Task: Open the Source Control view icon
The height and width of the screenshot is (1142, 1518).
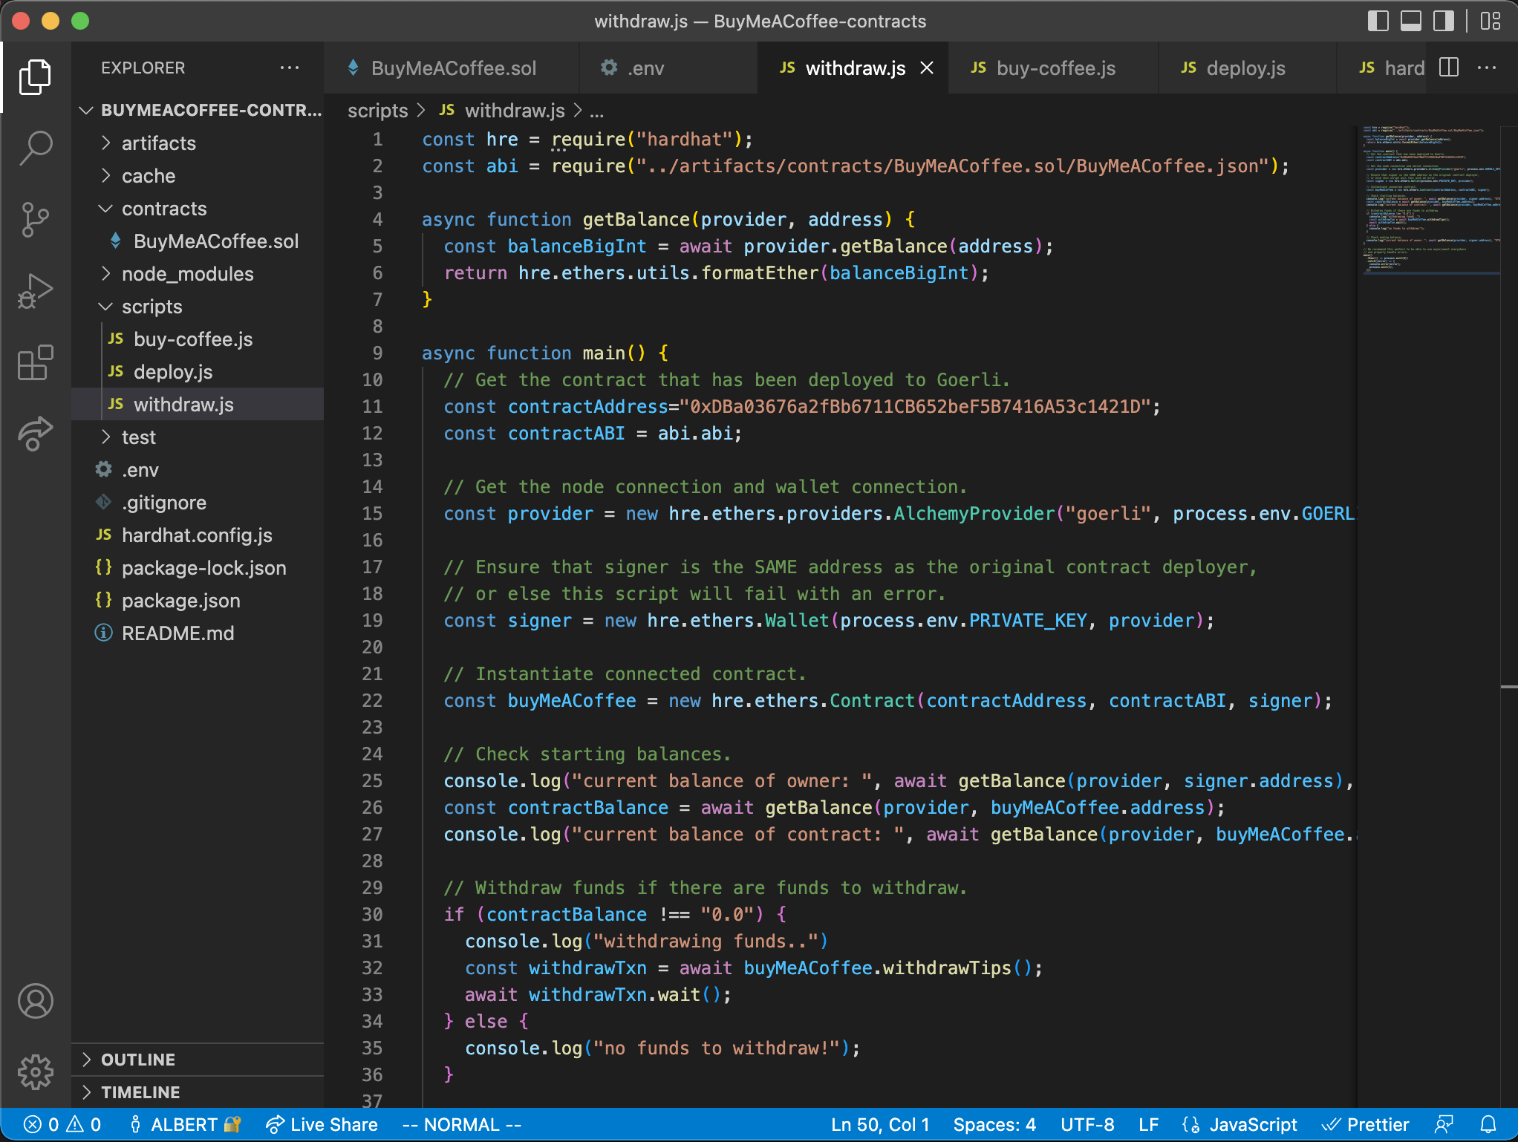Action: pyautogui.click(x=35, y=219)
